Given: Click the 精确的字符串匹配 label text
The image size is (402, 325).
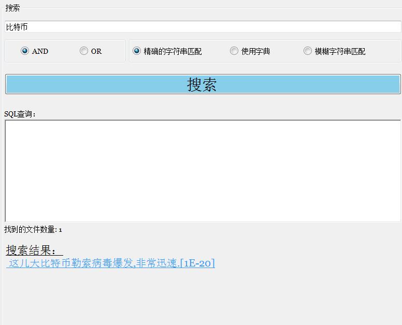Looking at the screenshot, I should [173, 51].
